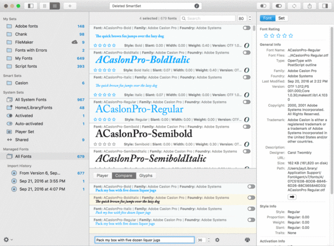Image resolution: width=334 pixels, height=246 pixels.
Task: Toggle the left sidebar visibility button
Action: point(31,6)
